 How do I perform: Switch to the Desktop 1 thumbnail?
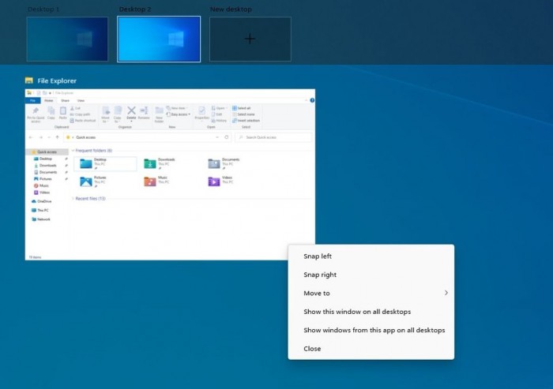(67, 39)
